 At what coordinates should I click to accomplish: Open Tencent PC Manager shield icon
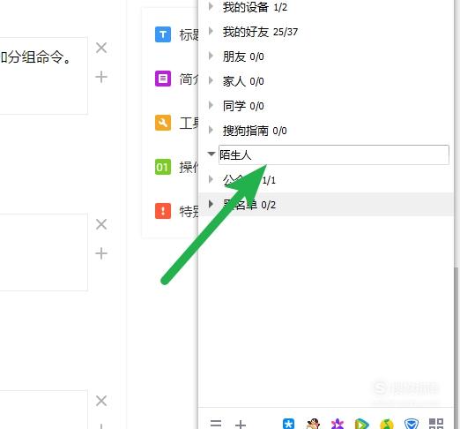tap(412, 424)
